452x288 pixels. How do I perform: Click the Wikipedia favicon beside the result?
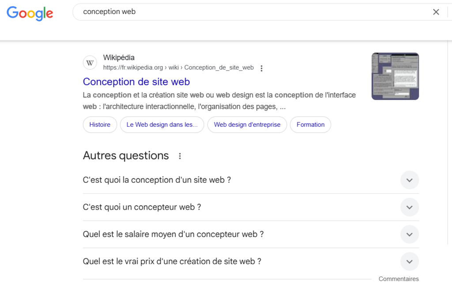point(90,62)
